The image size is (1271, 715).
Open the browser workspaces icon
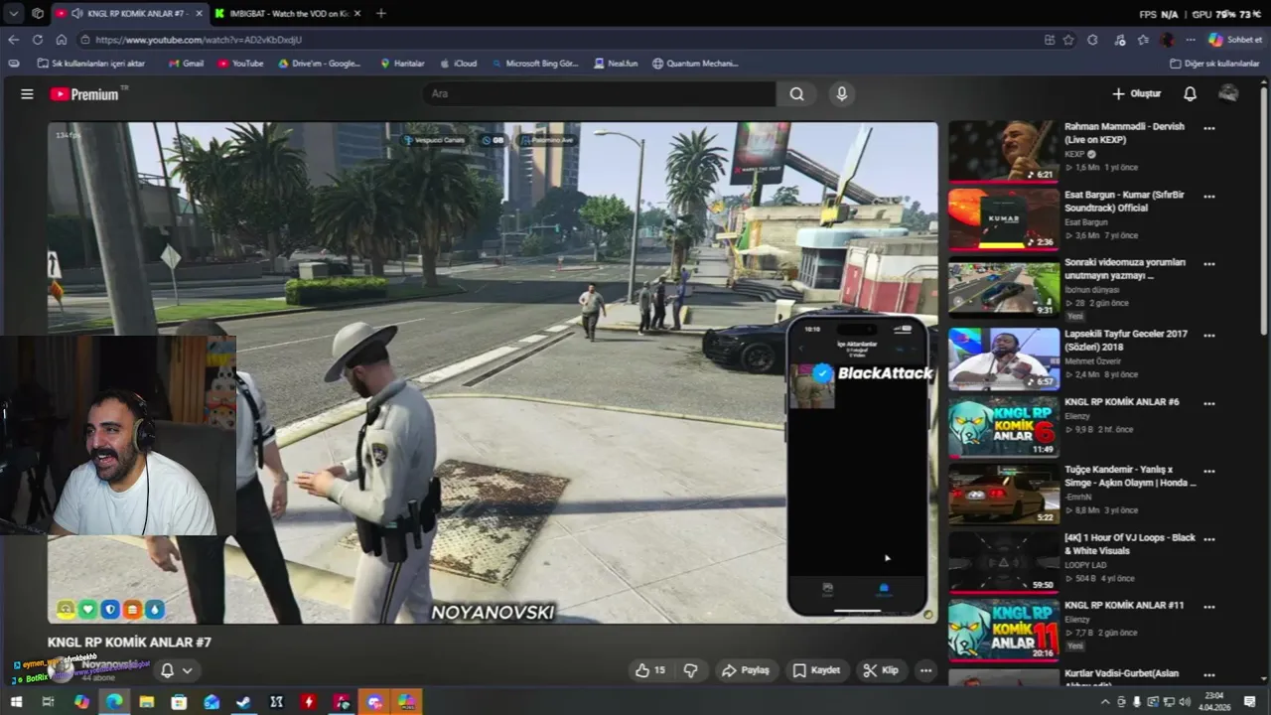[38, 13]
